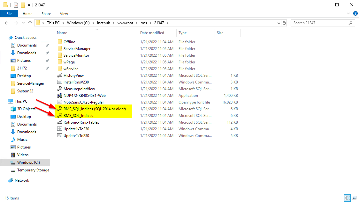Switch to Details view layout icon
359x202 pixels.
[347, 198]
